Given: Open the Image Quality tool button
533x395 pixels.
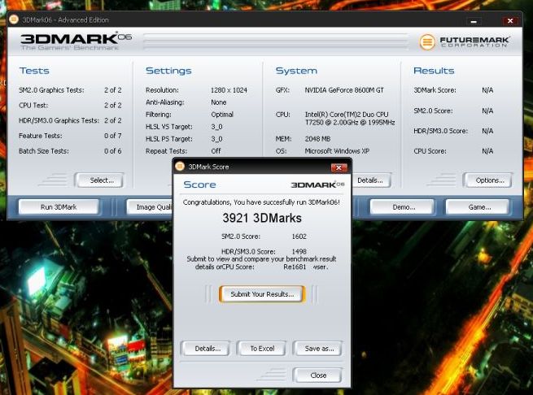Looking at the screenshot, I should click(150, 206).
